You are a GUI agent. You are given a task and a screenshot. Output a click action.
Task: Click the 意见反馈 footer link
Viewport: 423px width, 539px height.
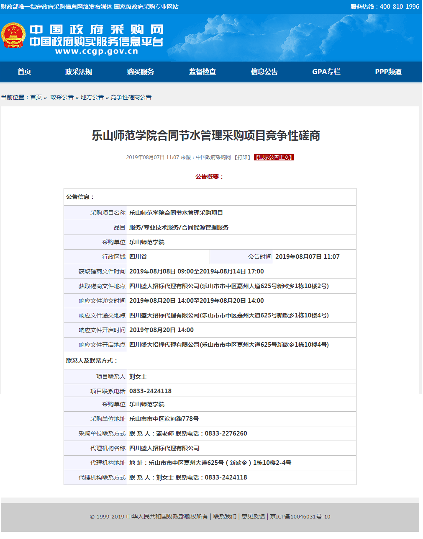pos(253,516)
